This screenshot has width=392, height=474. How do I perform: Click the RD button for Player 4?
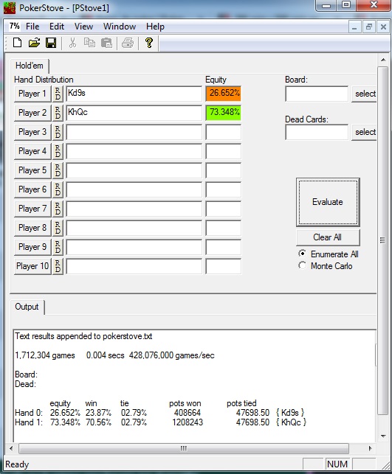[58, 151]
